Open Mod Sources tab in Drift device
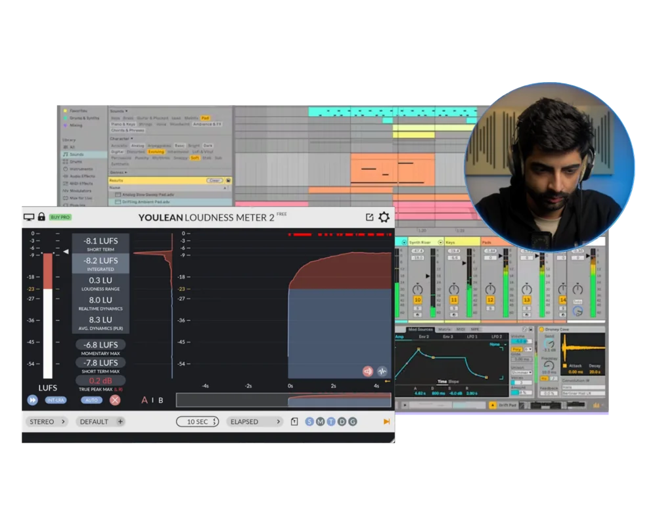This screenshot has width=657, height=525. tap(420, 329)
